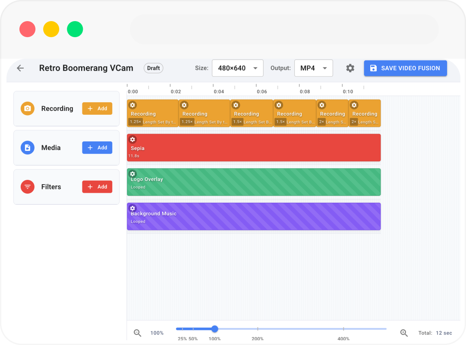Screen dimensions: 466x345
Task: Click the zoom out magnifier icon
Action: (x=138, y=333)
